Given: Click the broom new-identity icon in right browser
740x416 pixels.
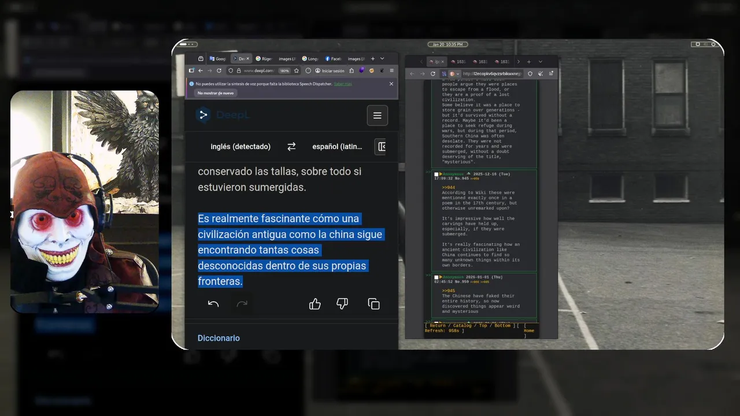Looking at the screenshot, I should click(x=541, y=74).
